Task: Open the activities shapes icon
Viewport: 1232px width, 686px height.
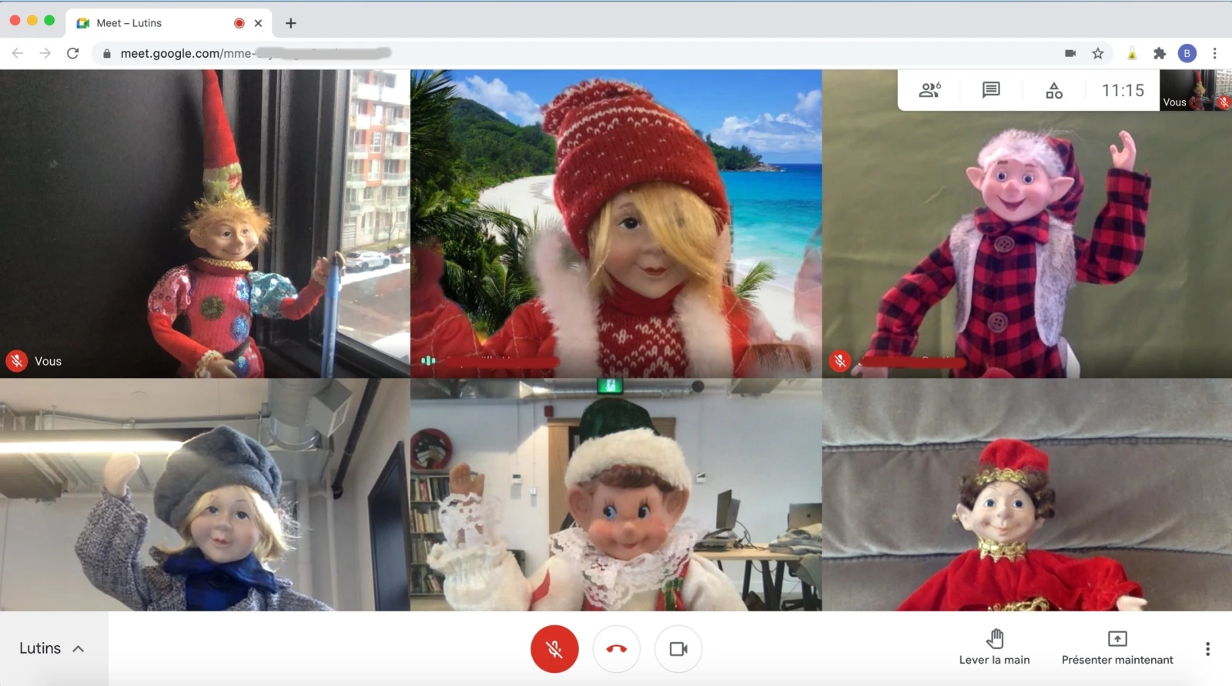Action: 1053,91
